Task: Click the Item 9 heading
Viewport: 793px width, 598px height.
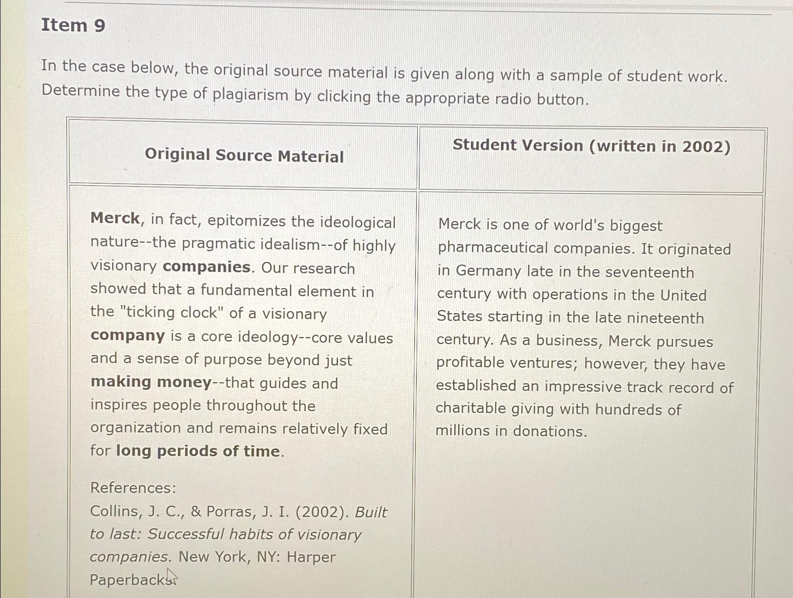Action: coord(73,25)
